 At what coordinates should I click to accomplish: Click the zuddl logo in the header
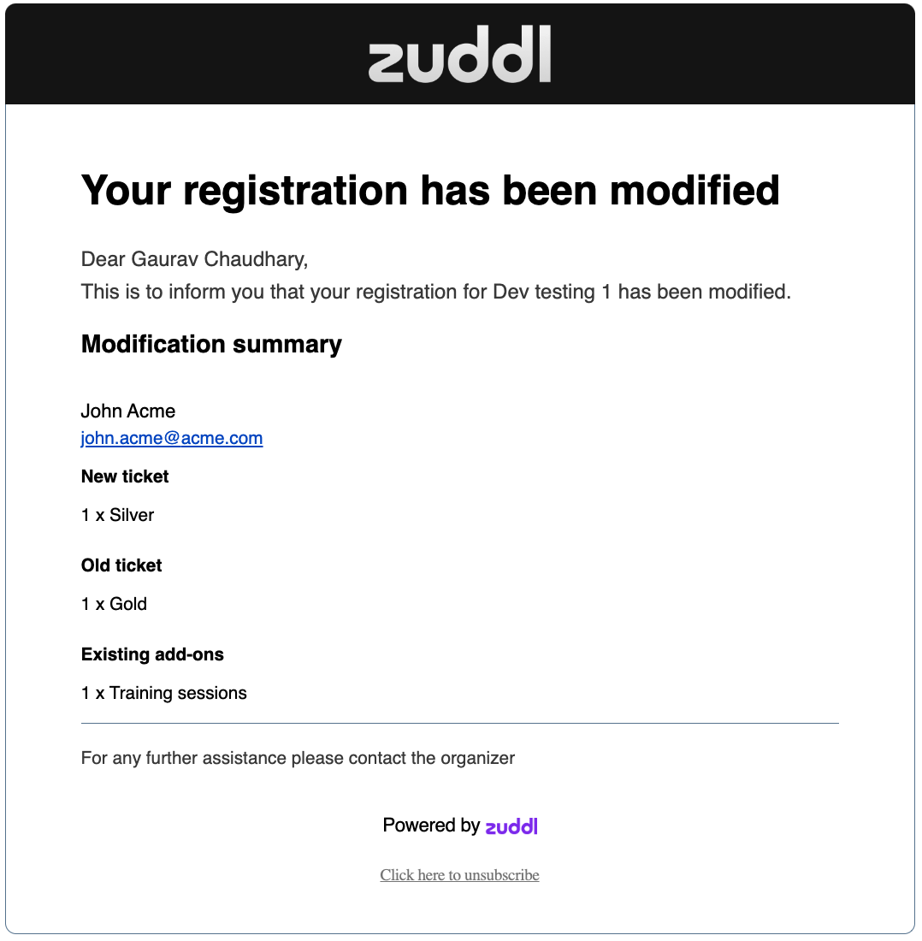coord(459,55)
